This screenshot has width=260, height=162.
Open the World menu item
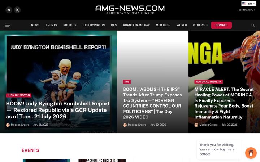tap(182, 25)
